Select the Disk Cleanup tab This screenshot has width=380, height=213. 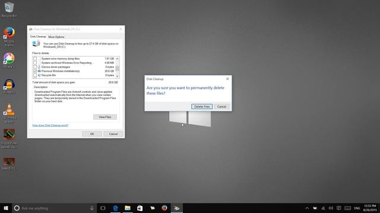(x=38, y=37)
